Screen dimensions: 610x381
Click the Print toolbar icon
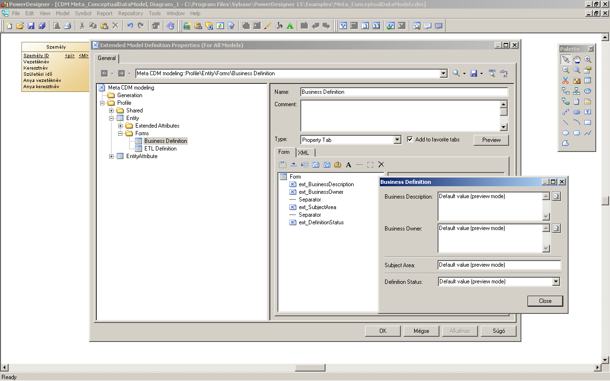click(68, 26)
